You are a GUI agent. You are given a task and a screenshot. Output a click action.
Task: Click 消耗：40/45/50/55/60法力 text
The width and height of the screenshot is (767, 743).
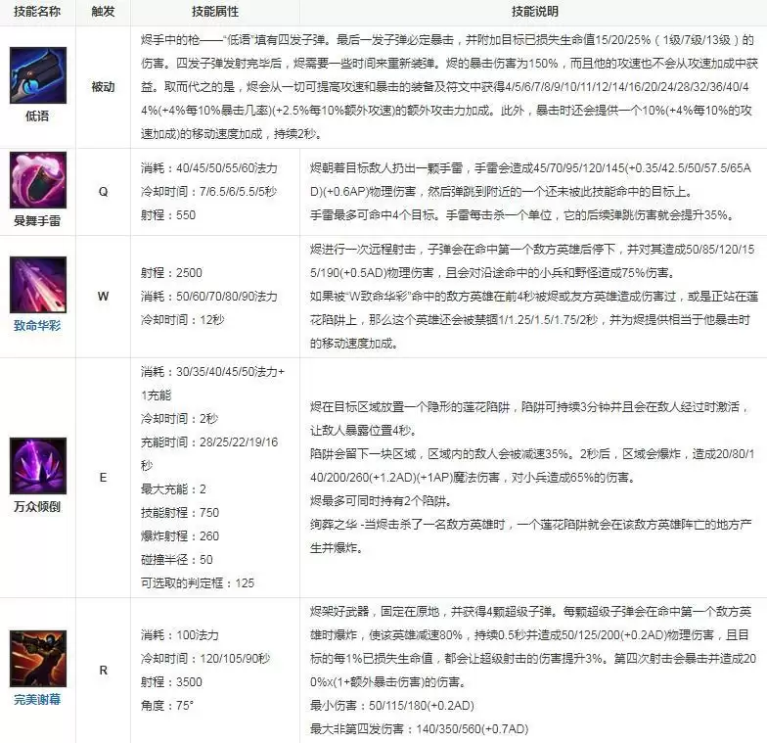[209, 168]
